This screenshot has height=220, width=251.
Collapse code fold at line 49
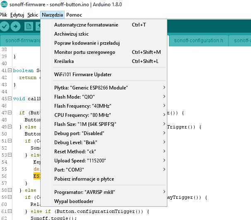[10, 127]
